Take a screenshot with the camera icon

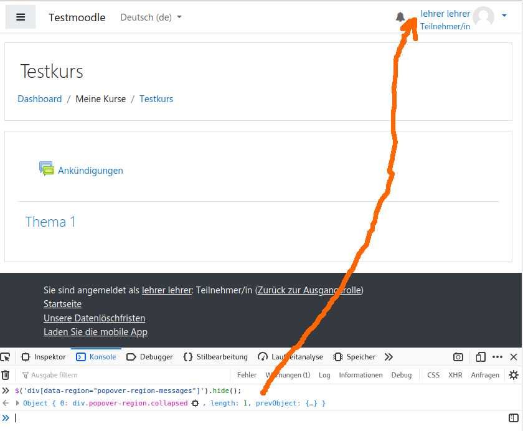(458, 357)
